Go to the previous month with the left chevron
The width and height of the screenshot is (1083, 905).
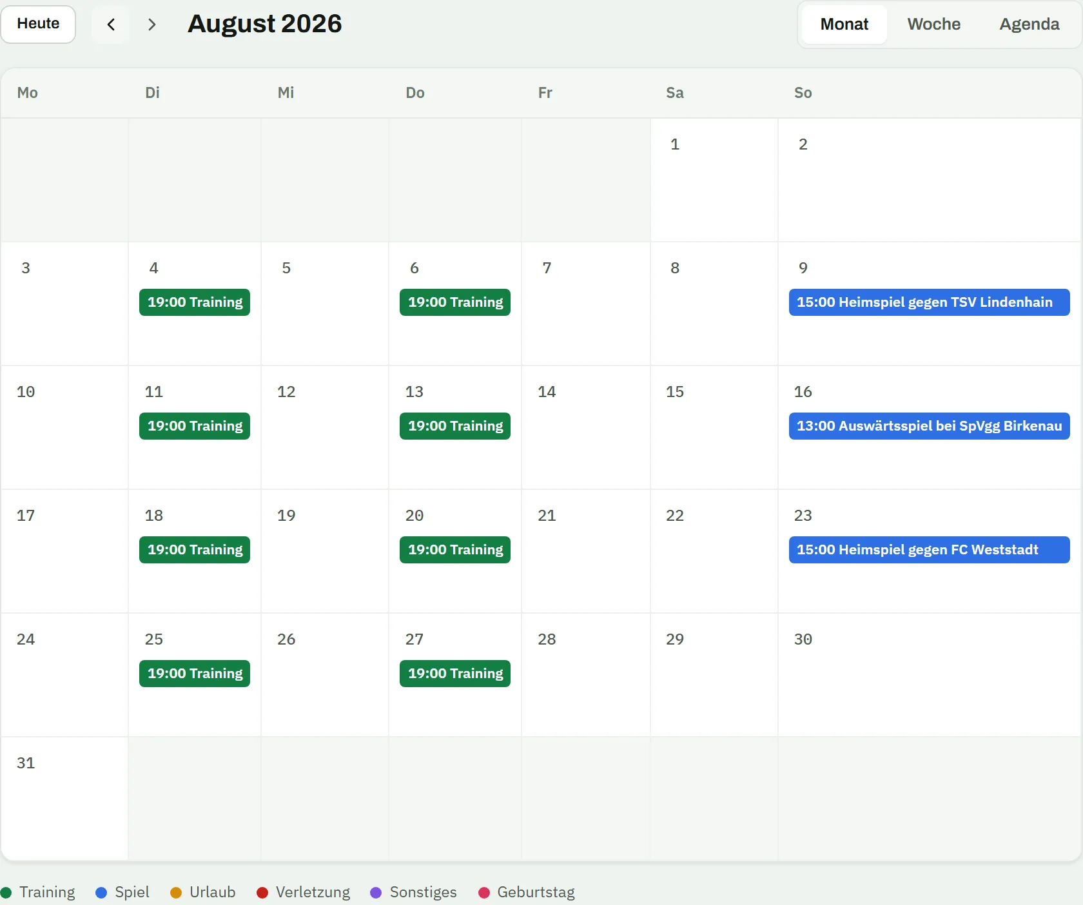pos(111,24)
